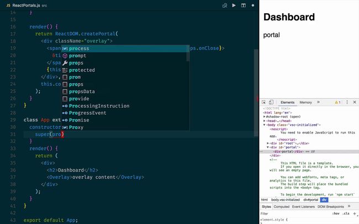Choose 'ProgressEvent' suggestion

click(x=125, y=113)
